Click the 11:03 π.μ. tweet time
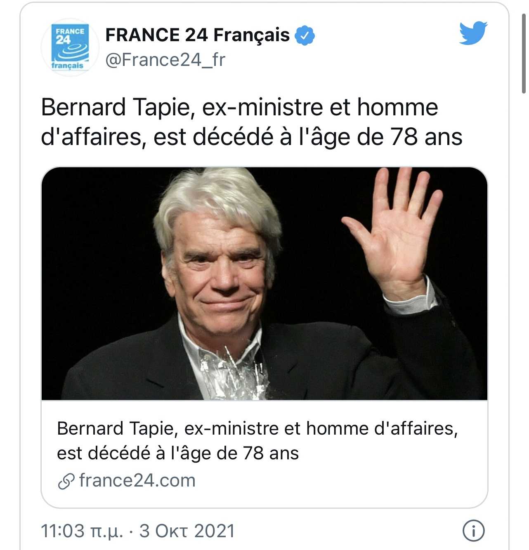Screen dimensions: 529x550 82,531
